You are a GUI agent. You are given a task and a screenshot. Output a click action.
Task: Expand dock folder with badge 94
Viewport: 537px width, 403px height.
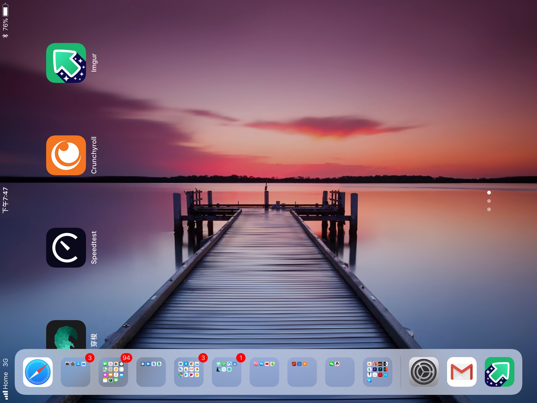click(113, 372)
